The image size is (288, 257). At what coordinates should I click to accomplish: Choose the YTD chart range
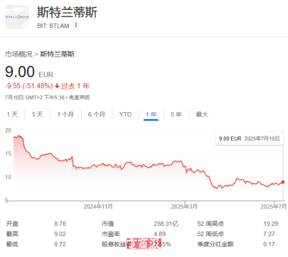pyautogui.click(x=125, y=114)
